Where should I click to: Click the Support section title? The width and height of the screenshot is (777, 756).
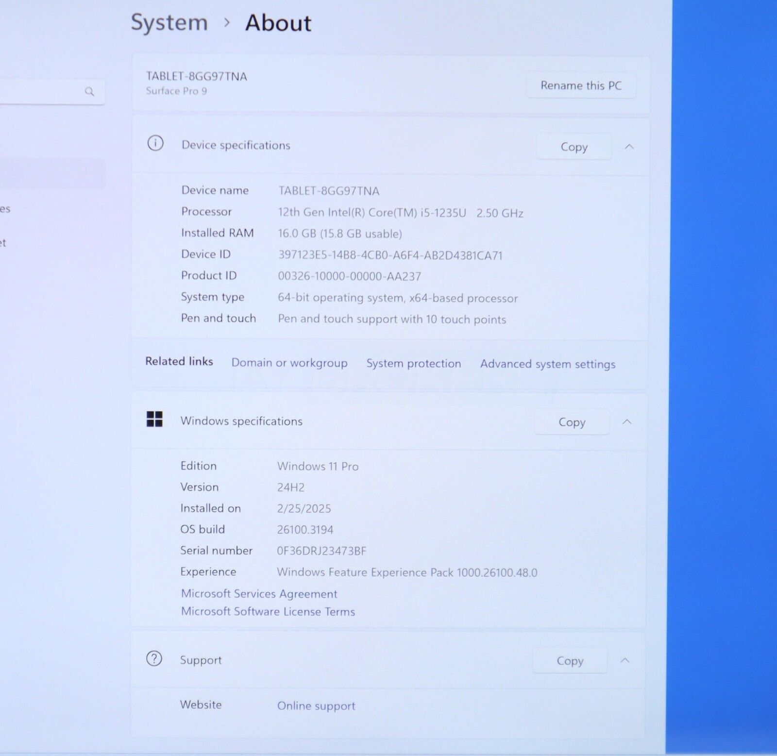pyautogui.click(x=201, y=660)
